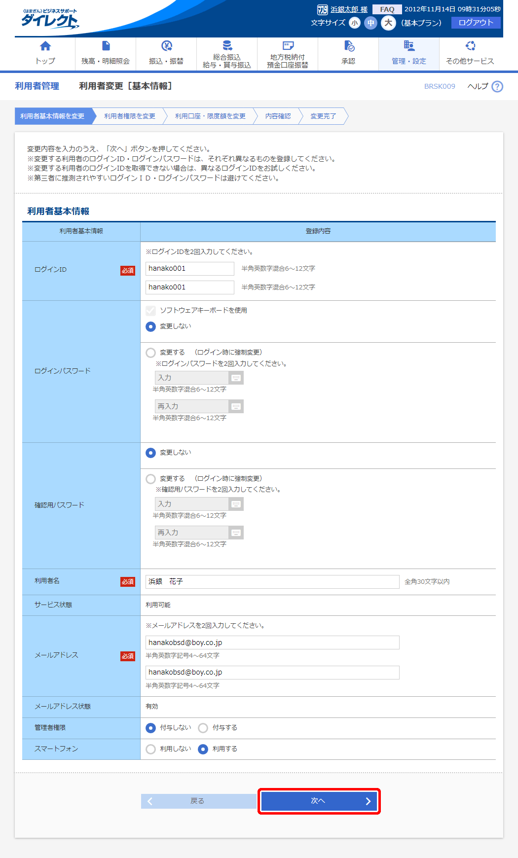Open the その他サービス menu
Image resolution: width=518 pixels, height=858 pixels.
[470, 53]
